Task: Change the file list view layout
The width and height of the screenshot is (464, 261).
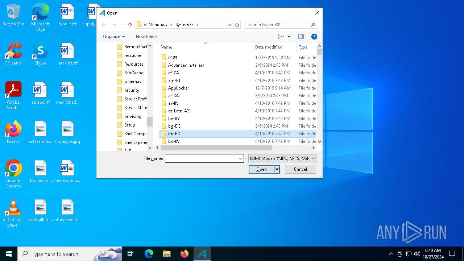Action: coord(281,37)
